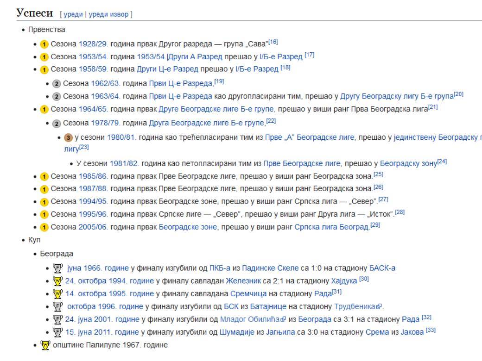
Task: Follow the 'Железник' club link
Action: tap(241, 280)
